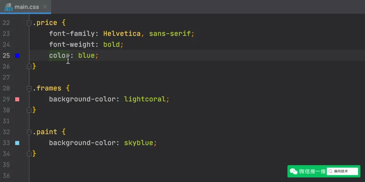
Task: Click the fold end marker of the .price rule
Action: pos(29,66)
